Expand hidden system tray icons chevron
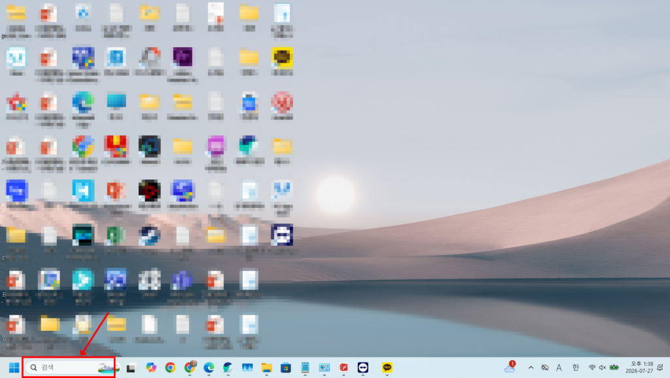This screenshot has width=670, height=378. click(531, 368)
